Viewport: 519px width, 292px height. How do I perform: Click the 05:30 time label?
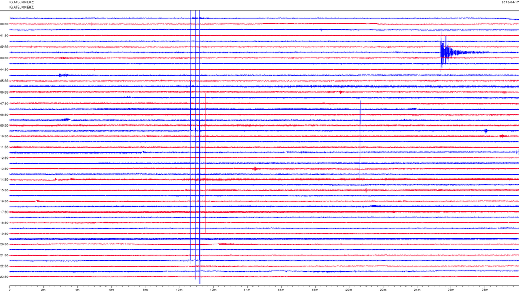tap(4, 81)
